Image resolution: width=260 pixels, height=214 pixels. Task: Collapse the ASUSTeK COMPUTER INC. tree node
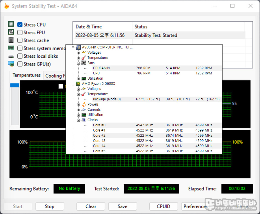click(x=73, y=48)
